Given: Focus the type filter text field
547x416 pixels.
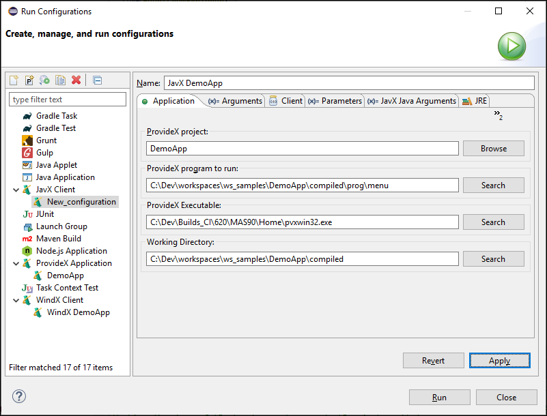Looking at the screenshot, I should click(68, 100).
